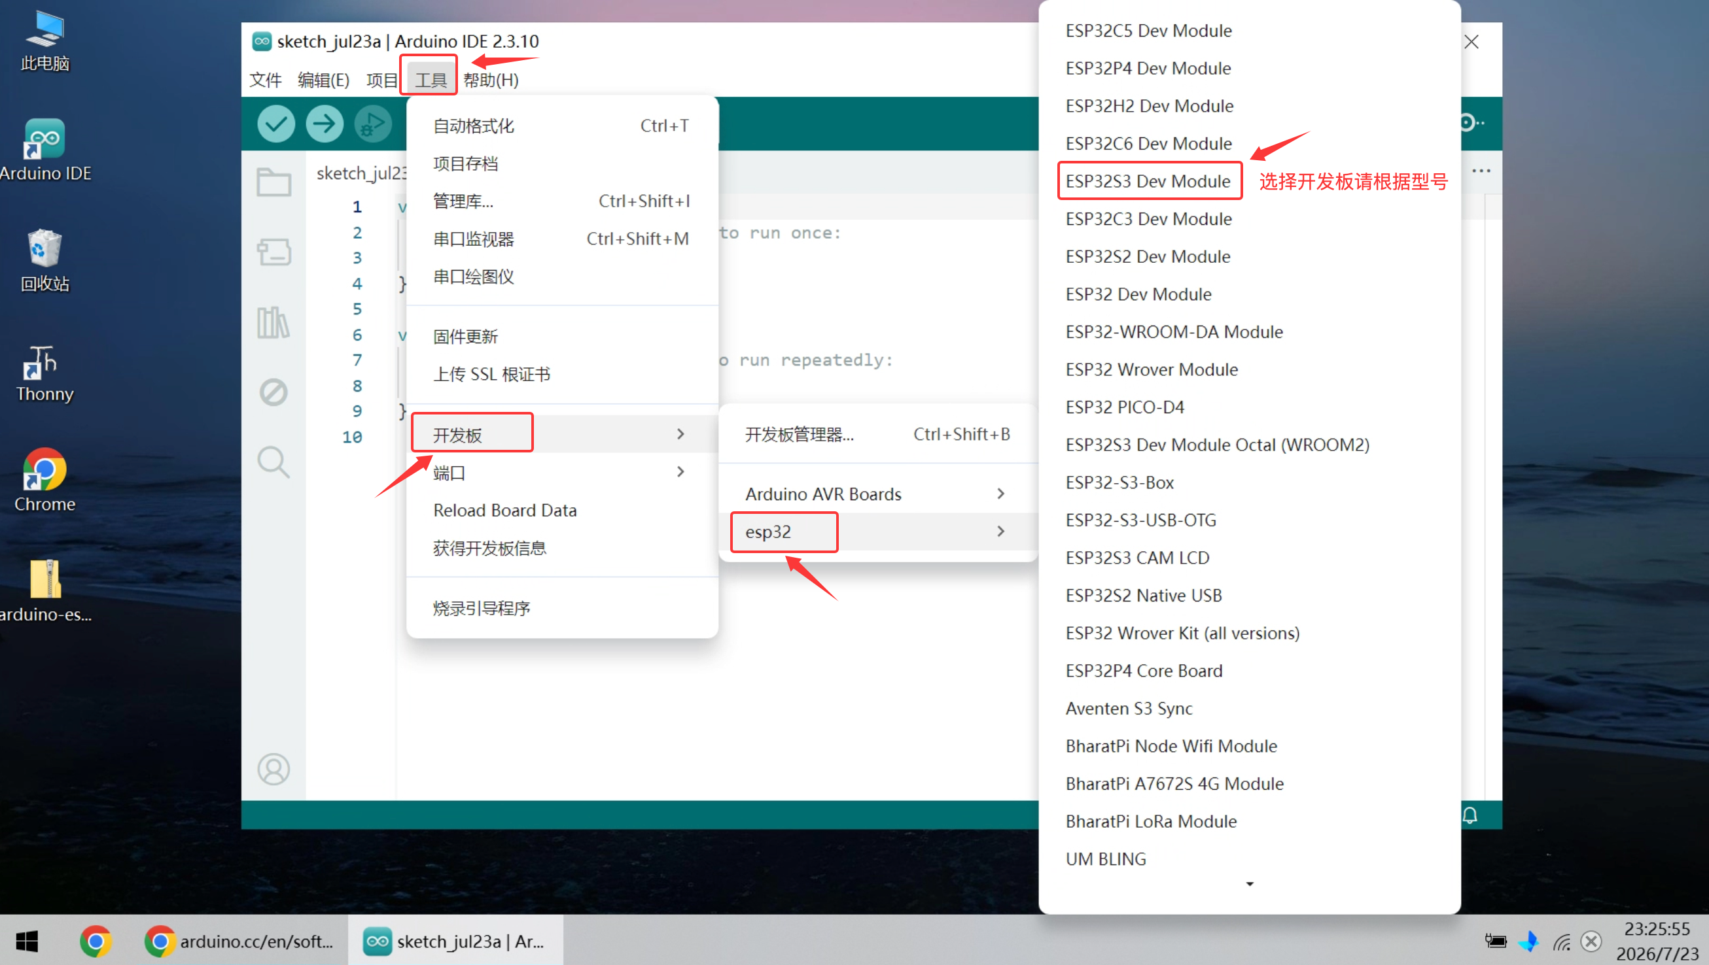This screenshot has width=1709, height=965.
Task: Open the 帮助(H) menu
Action: pos(491,80)
